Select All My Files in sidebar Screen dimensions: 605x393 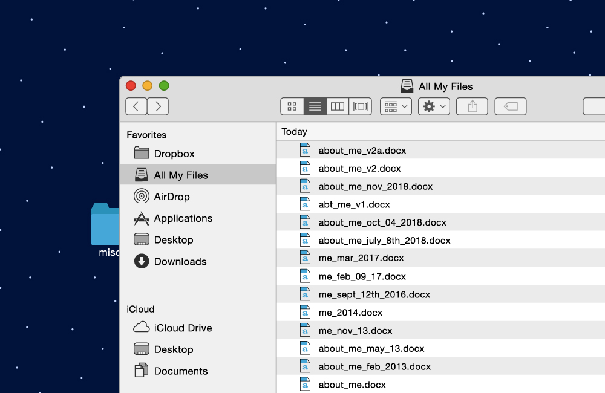tap(198, 175)
